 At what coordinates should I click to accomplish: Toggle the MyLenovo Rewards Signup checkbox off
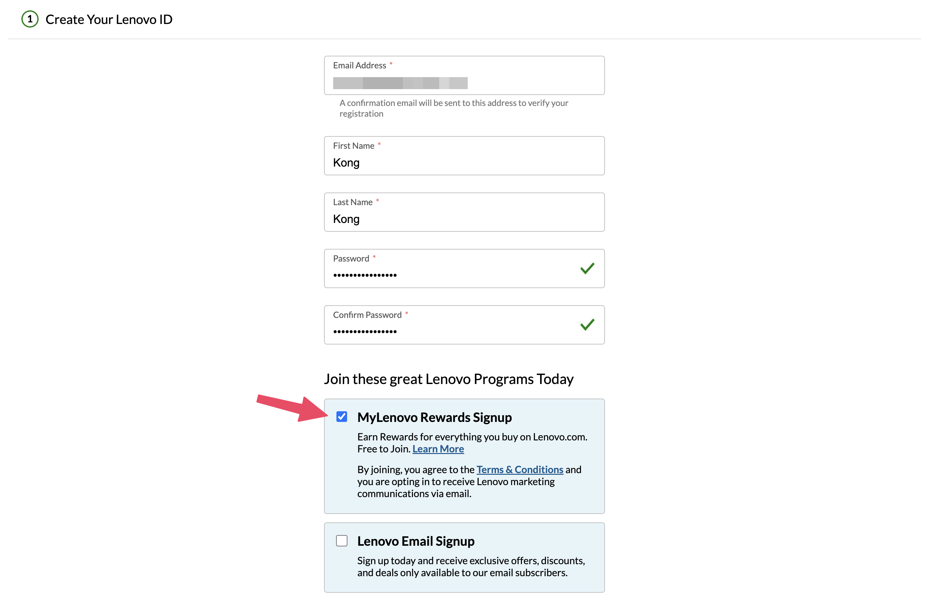click(342, 417)
